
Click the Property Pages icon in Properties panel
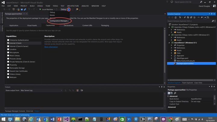175,93
